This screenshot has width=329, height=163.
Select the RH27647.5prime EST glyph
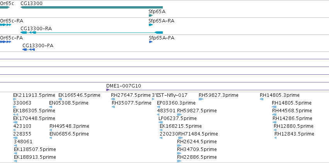(x=113, y=99)
